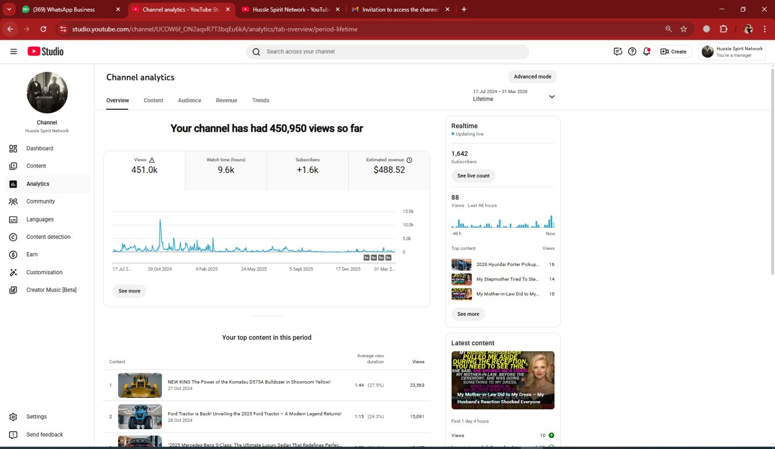Switch to the Revenue tab
The image size is (775, 449).
coord(226,100)
